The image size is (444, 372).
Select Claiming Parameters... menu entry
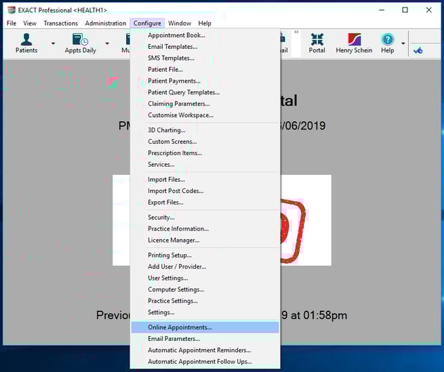tap(205, 104)
